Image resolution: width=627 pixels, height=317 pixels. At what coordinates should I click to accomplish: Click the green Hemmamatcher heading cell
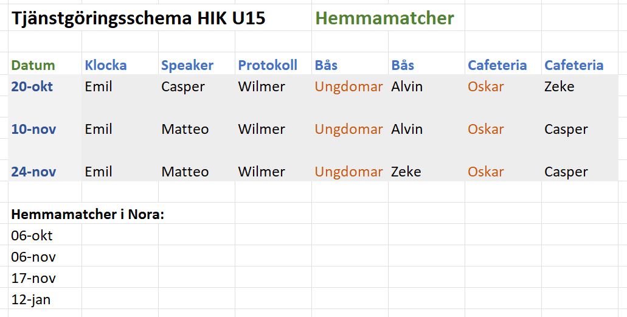(384, 18)
